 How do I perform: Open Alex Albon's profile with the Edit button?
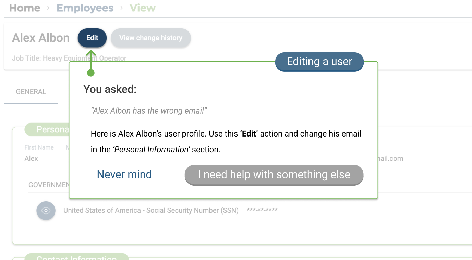point(92,38)
